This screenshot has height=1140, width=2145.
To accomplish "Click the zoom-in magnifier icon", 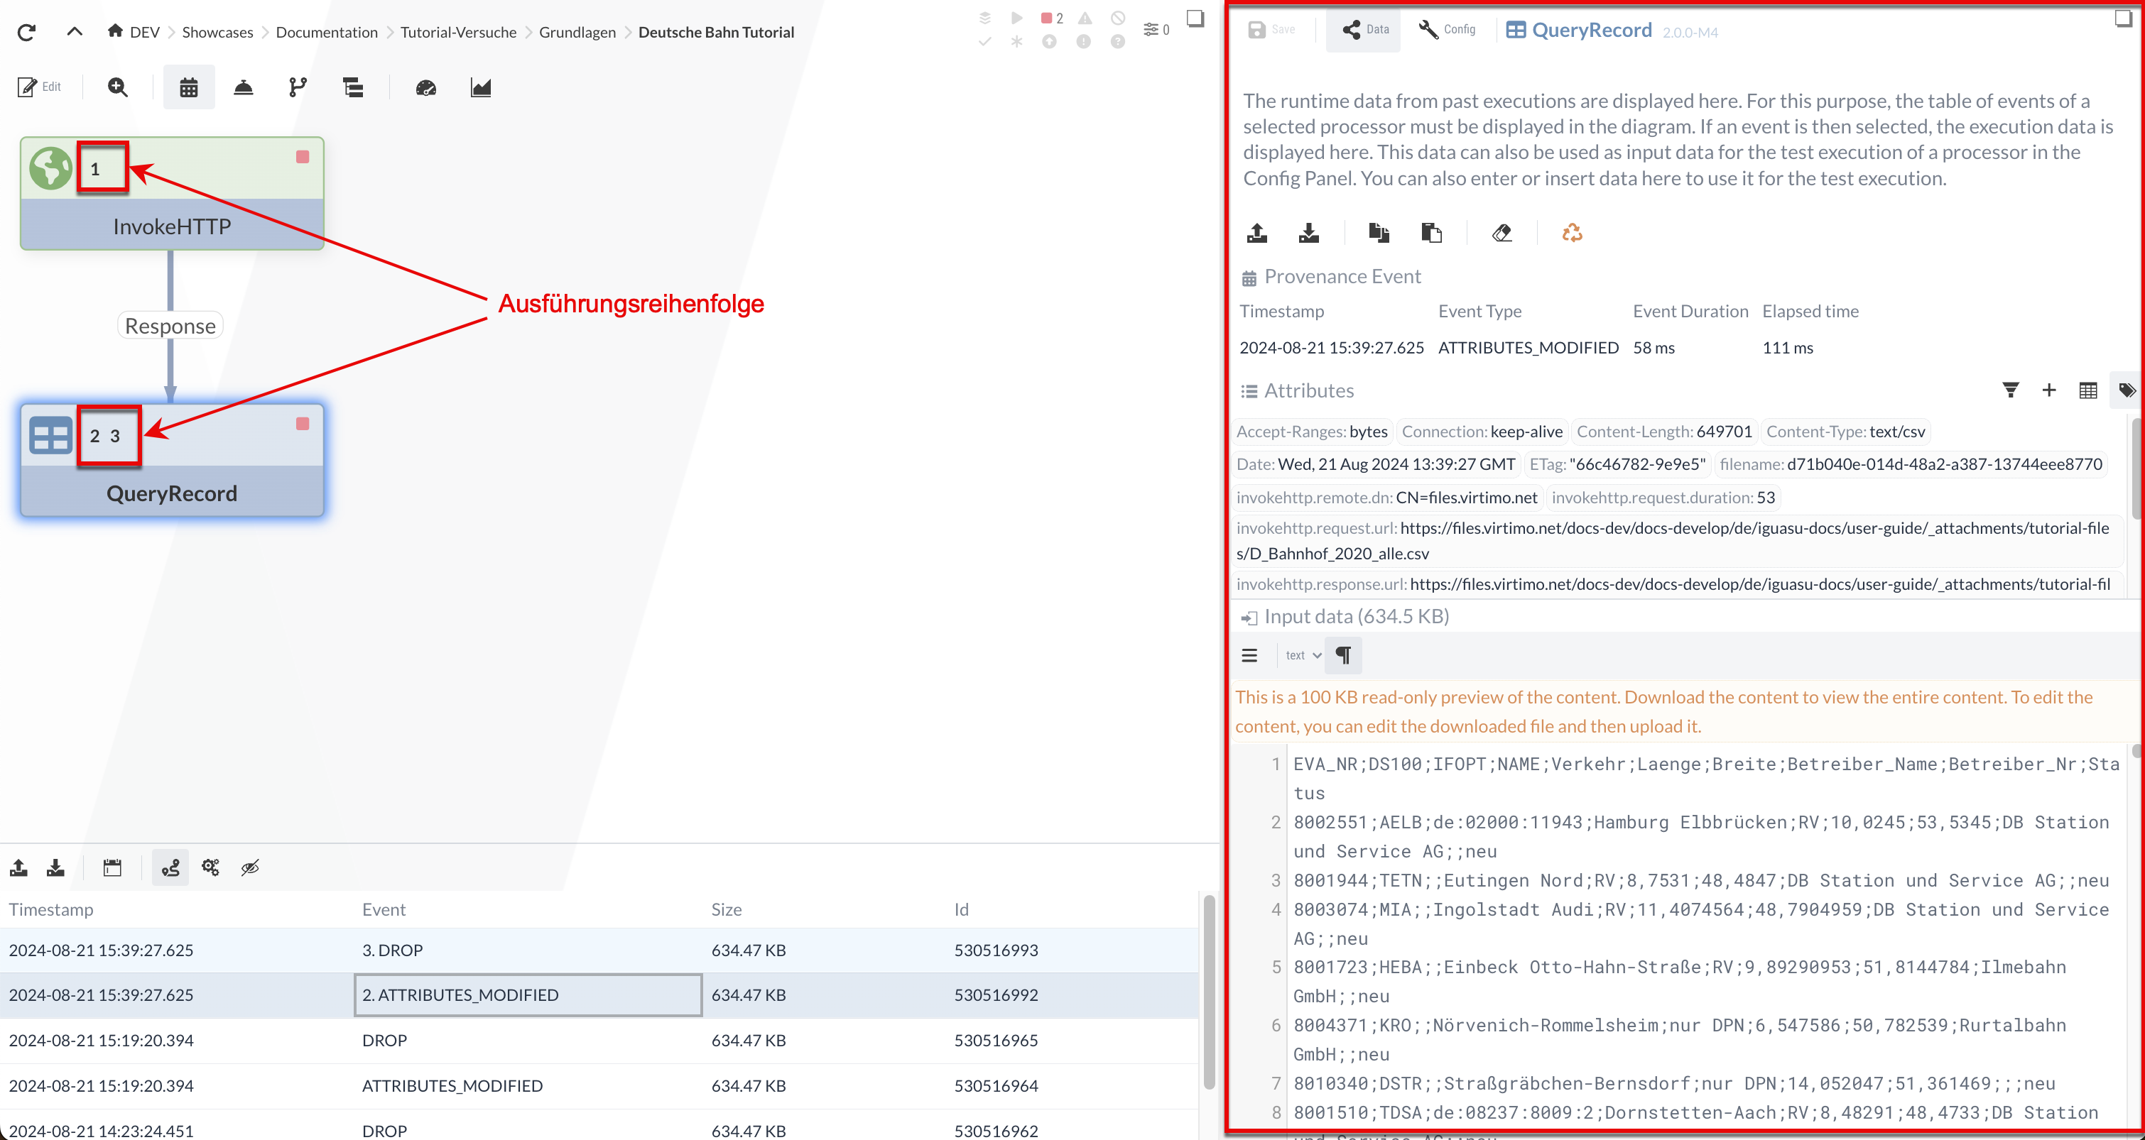I will coord(117,87).
